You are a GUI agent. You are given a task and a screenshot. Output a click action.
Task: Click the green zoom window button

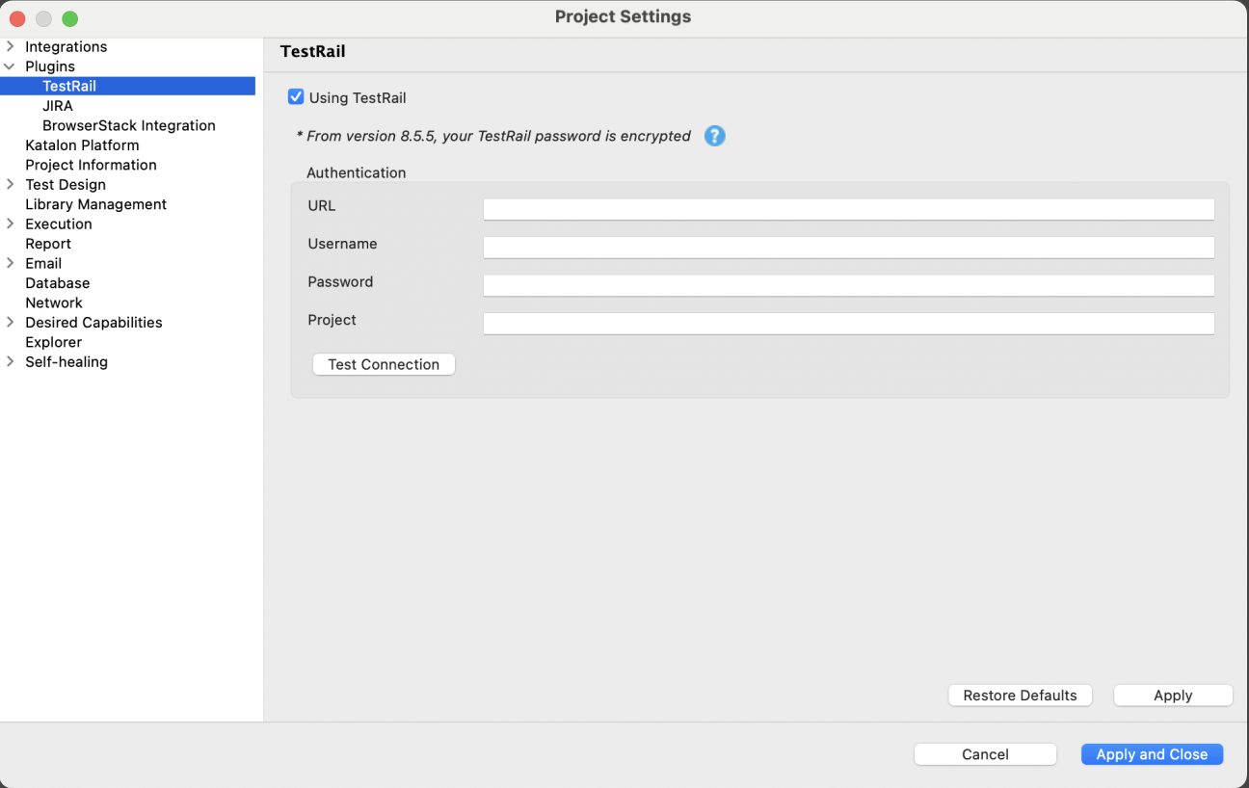(x=69, y=18)
